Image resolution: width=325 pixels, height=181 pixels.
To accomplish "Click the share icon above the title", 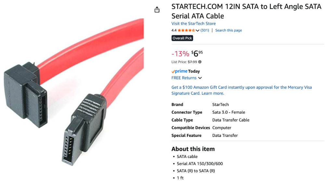I will point(157,10).
